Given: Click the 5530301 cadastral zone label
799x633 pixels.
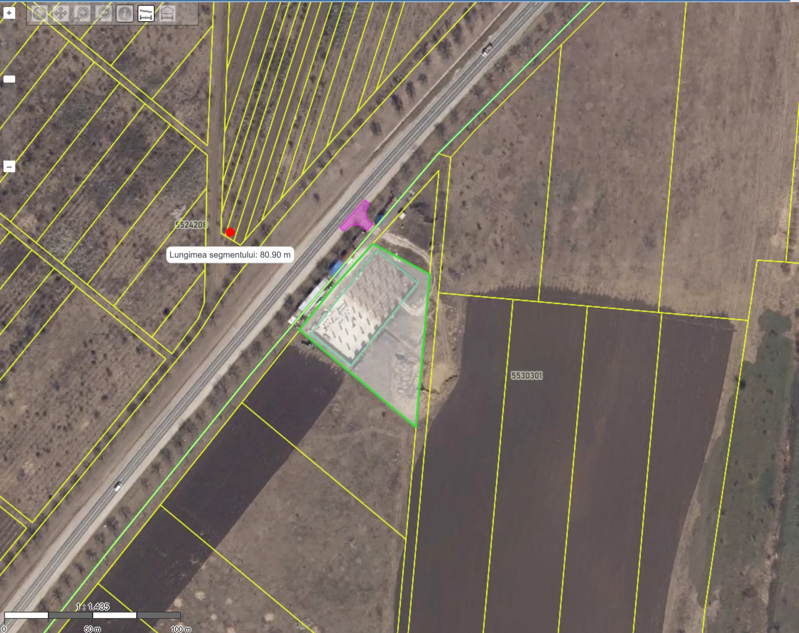Looking at the screenshot, I should [x=527, y=376].
